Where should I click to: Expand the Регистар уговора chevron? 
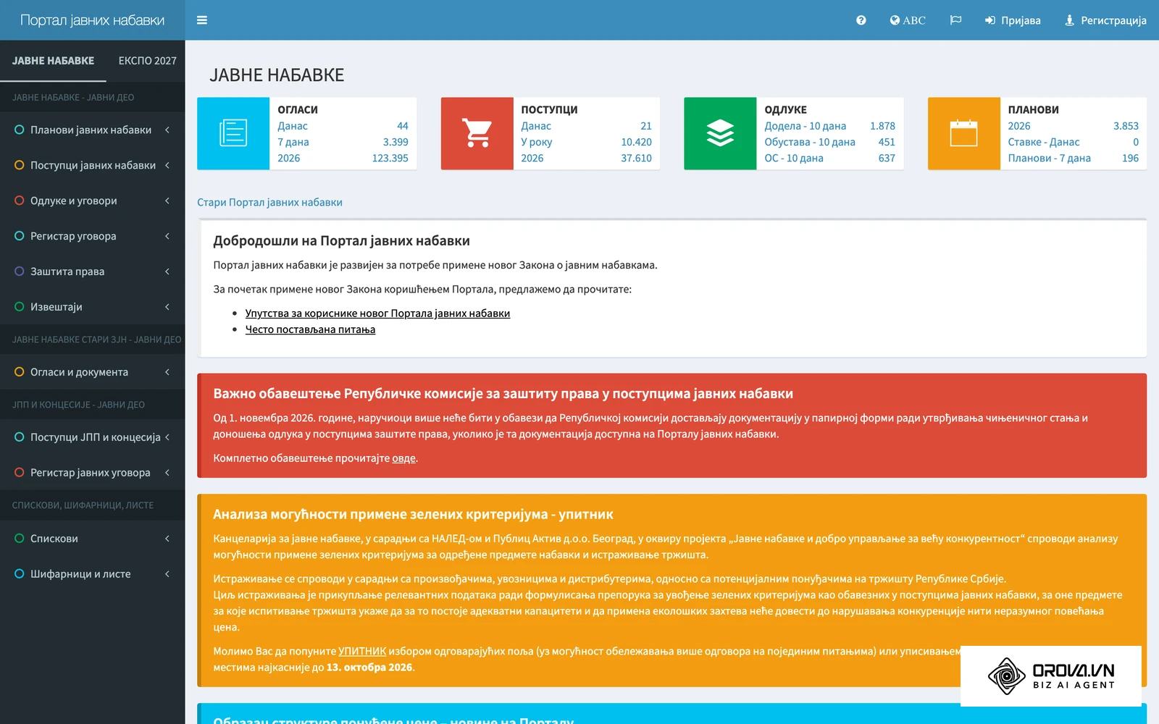167,236
